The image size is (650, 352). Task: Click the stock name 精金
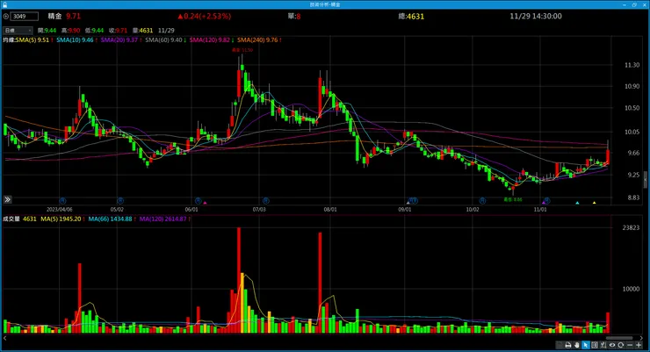[x=54, y=16]
